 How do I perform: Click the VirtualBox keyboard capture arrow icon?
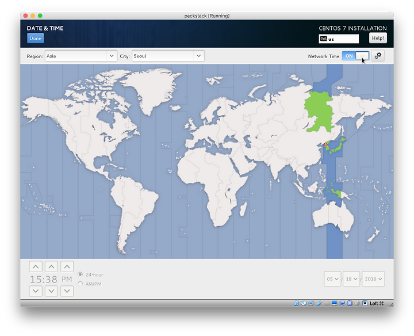tap(365, 303)
